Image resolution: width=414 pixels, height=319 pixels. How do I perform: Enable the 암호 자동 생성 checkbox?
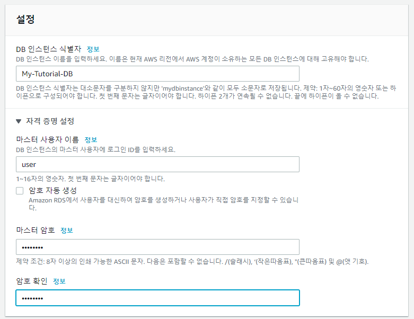coord(20,191)
